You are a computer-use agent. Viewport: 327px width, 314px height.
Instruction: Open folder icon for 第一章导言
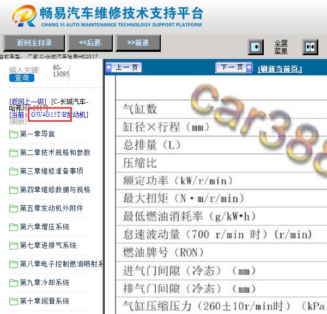(14, 134)
